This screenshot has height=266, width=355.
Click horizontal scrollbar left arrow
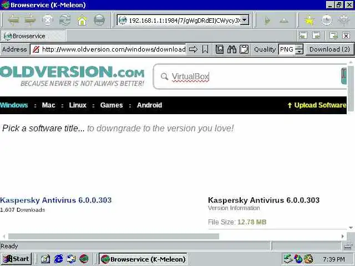point(4,237)
